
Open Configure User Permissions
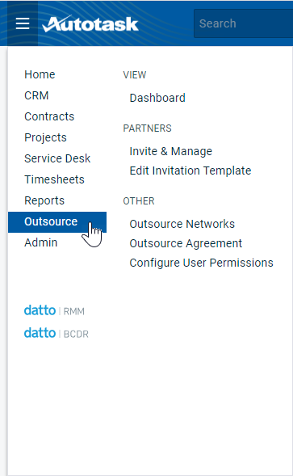(x=202, y=263)
